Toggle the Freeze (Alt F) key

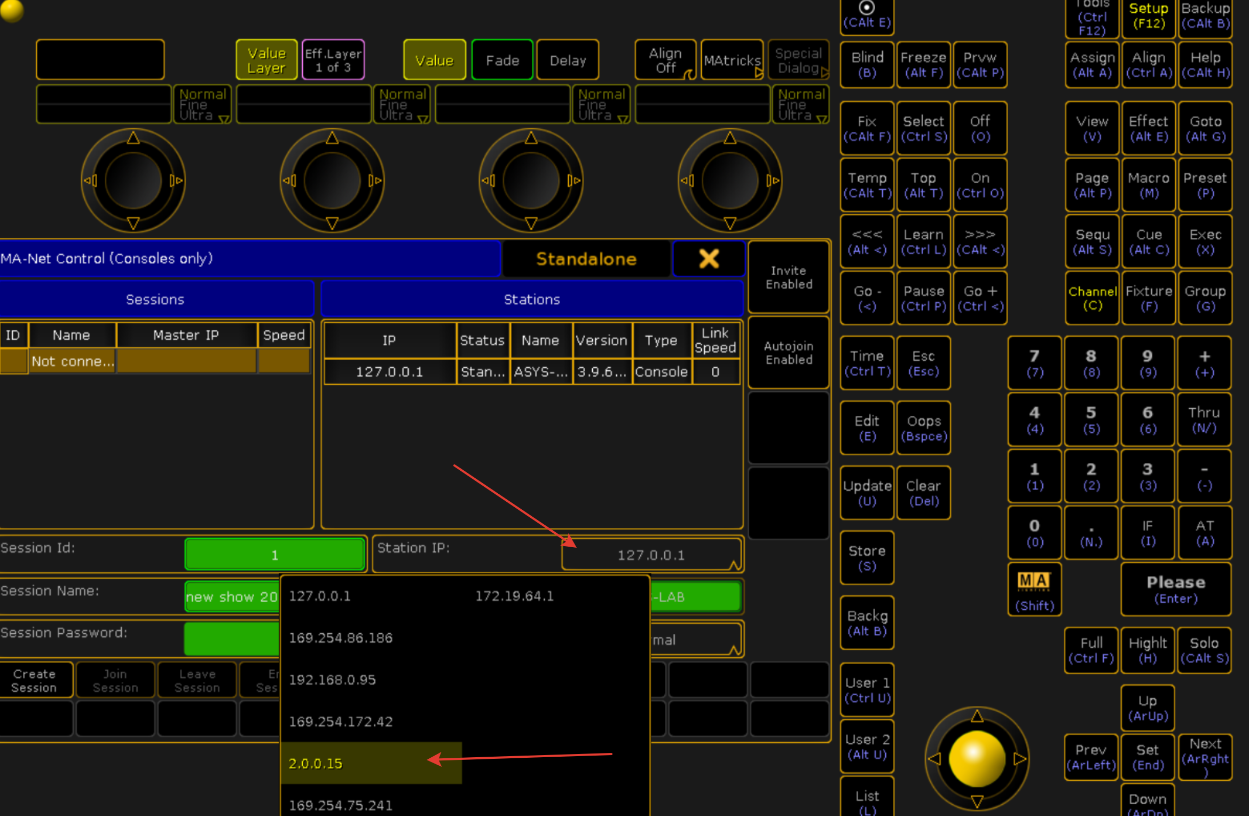coord(923,65)
